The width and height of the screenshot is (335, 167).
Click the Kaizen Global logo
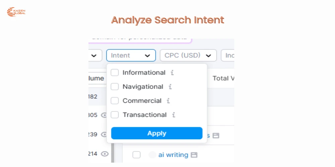pyautogui.click(x=16, y=13)
